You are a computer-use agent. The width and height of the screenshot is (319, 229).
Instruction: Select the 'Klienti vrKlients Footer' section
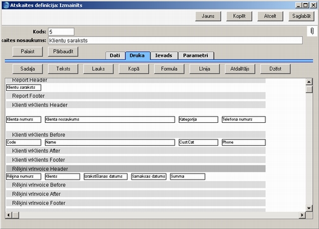click(x=136, y=160)
